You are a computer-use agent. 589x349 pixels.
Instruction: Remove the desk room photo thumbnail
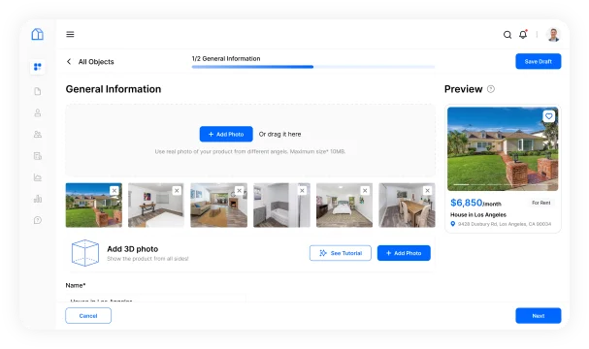coord(177,191)
